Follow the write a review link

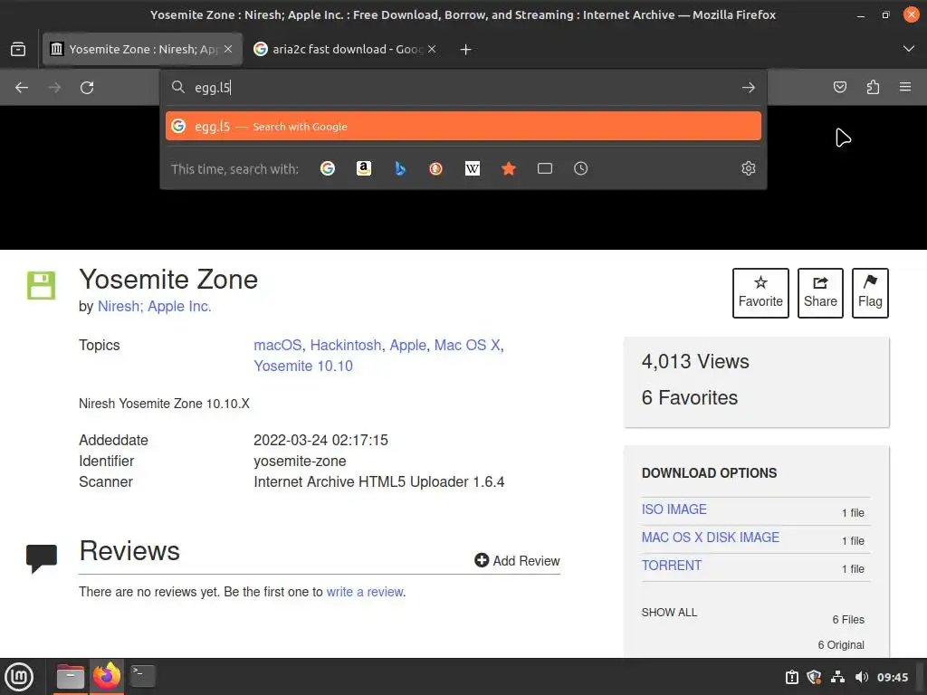(365, 592)
